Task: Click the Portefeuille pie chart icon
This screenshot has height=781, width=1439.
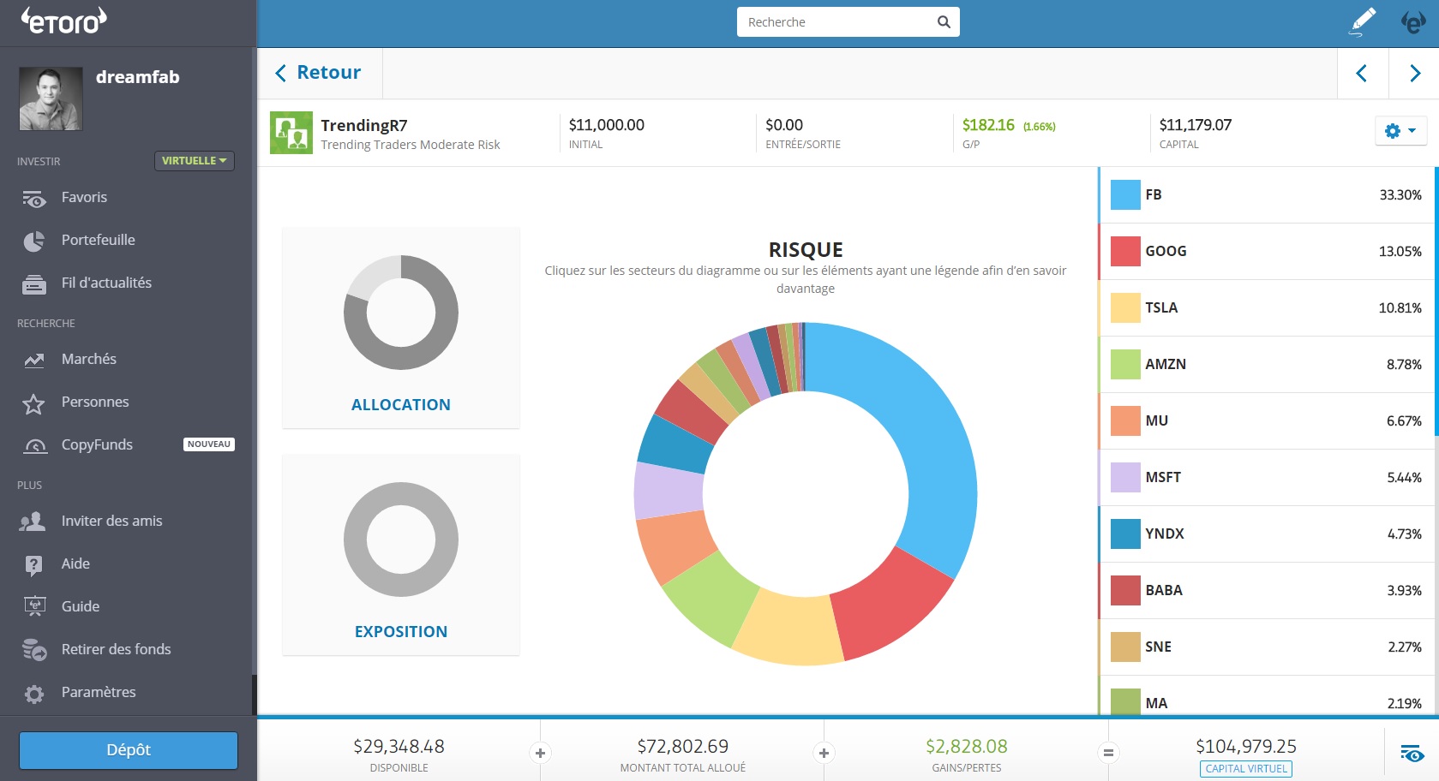Action: tap(34, 241)
